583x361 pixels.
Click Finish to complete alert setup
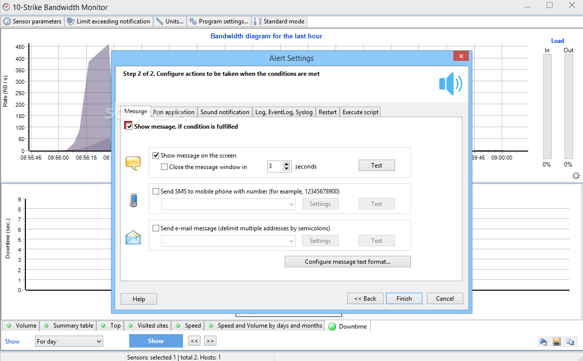404,299
